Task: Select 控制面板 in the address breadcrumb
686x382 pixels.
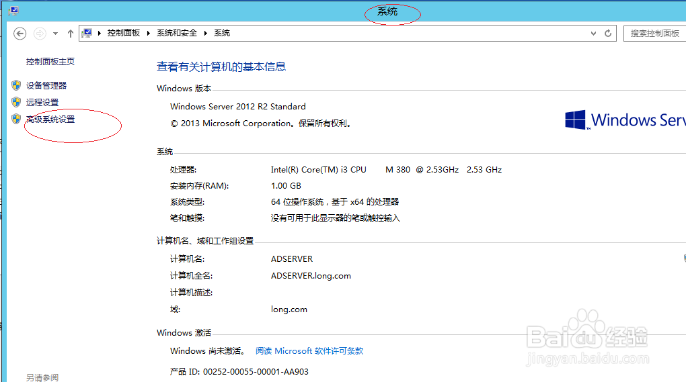Action: (124, 33)
